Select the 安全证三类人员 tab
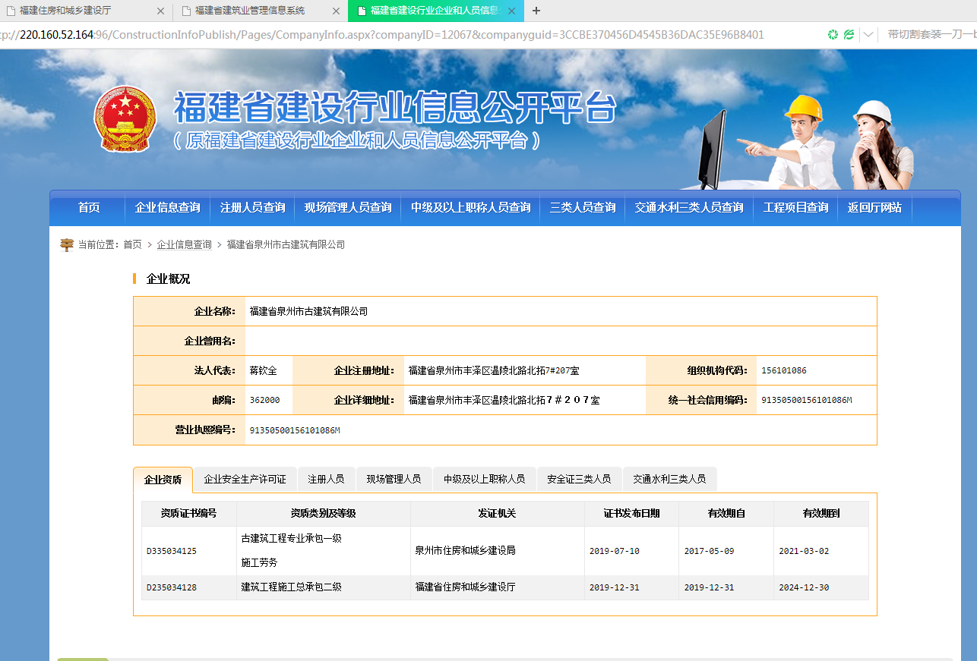The width and height of the screenshot is (977, 661). pos(580,479)
